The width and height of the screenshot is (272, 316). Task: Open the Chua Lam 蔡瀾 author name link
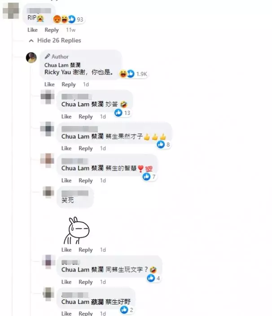tap(62, 65)
